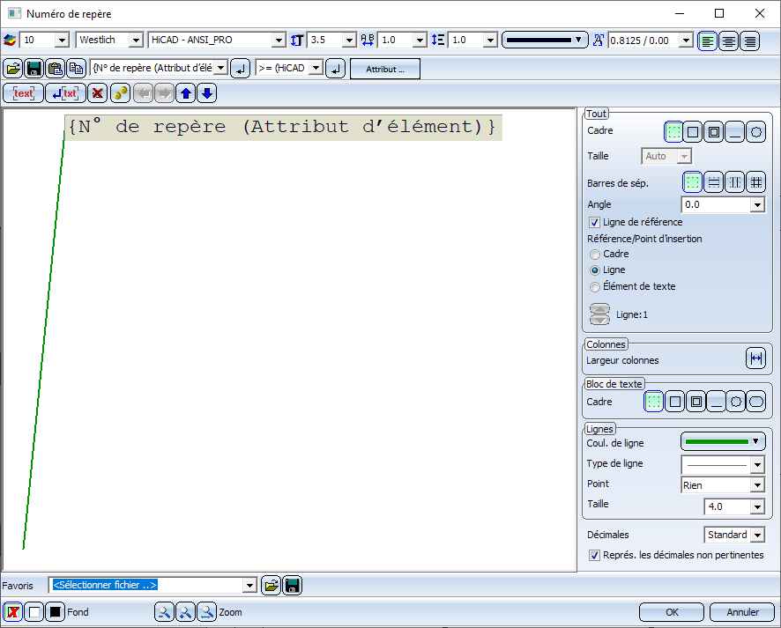This screenshot has width=781, height=628.
Task: Choose the circle frame icon under Tout
Action: [755, 132]
